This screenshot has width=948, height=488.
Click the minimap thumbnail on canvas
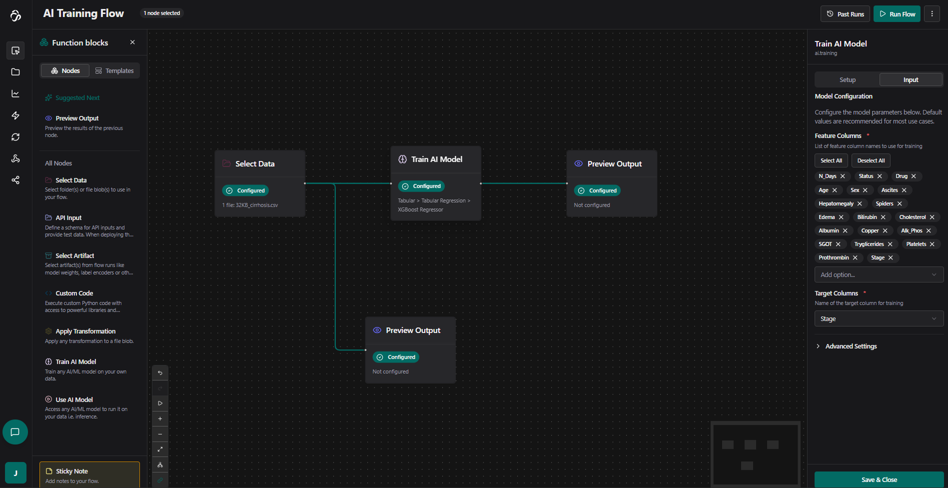755,453
